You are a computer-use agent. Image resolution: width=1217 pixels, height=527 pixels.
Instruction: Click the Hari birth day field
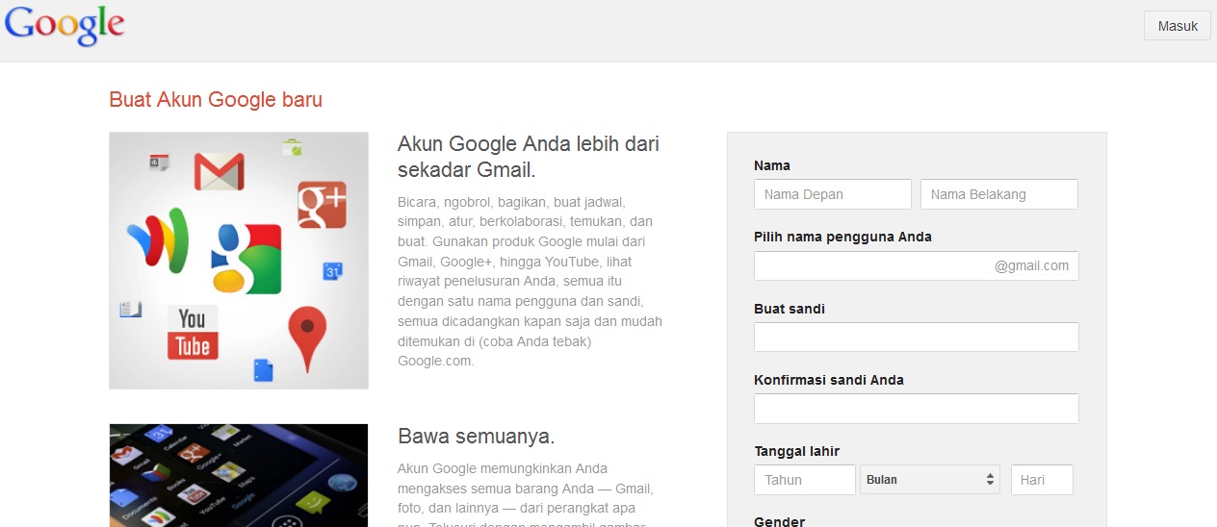coord(1042,480)
